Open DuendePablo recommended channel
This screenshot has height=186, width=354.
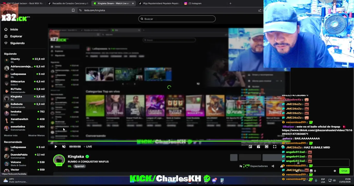[24, 156]
